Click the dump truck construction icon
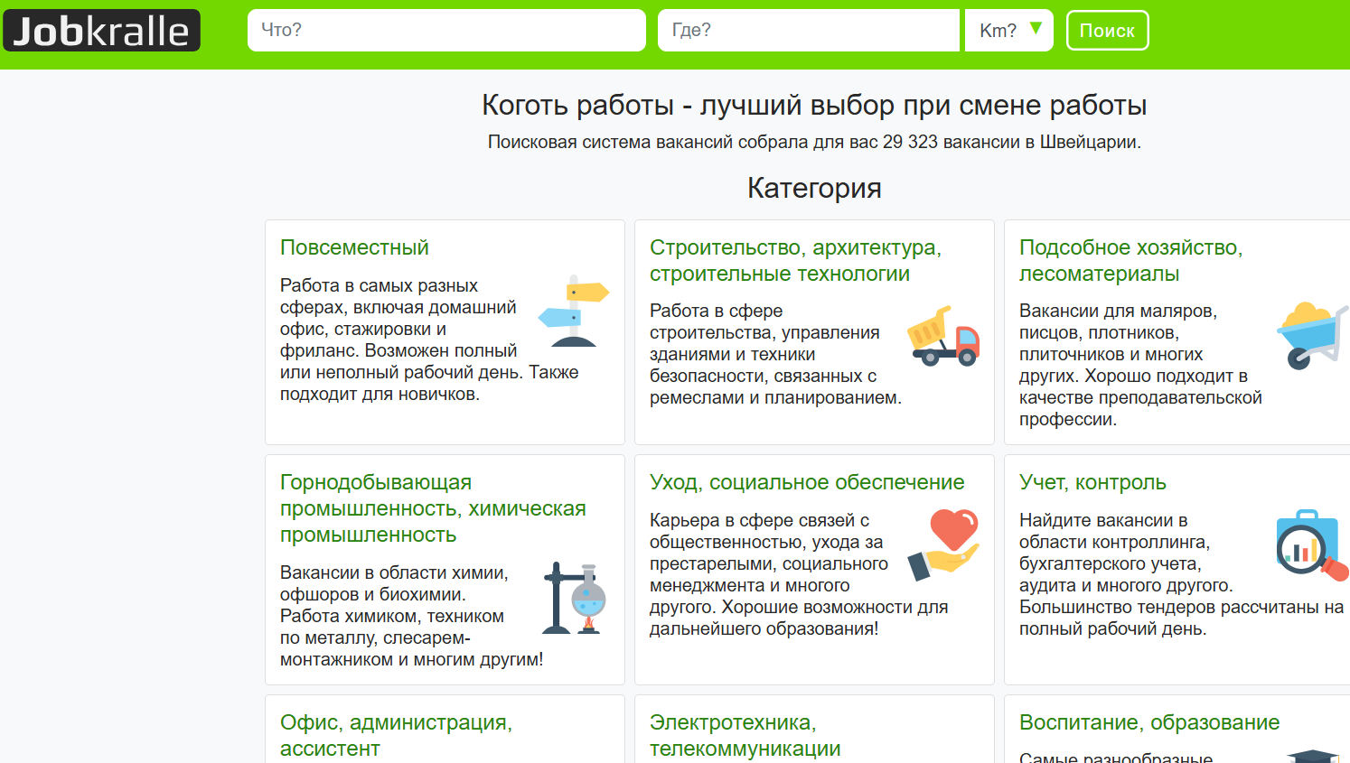Viewport: 1350px width, 763px height. pos(943,336)
